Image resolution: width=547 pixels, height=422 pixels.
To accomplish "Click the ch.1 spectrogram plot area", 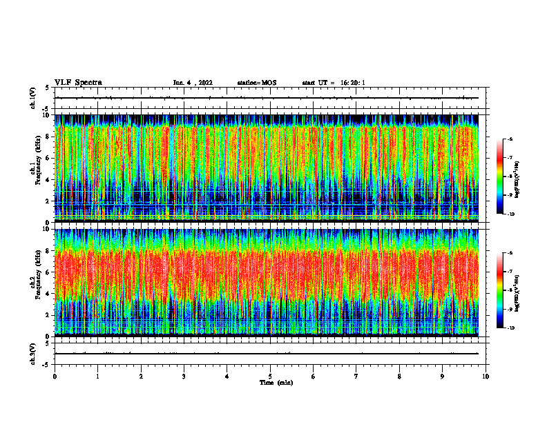I will tap(267, 168).
